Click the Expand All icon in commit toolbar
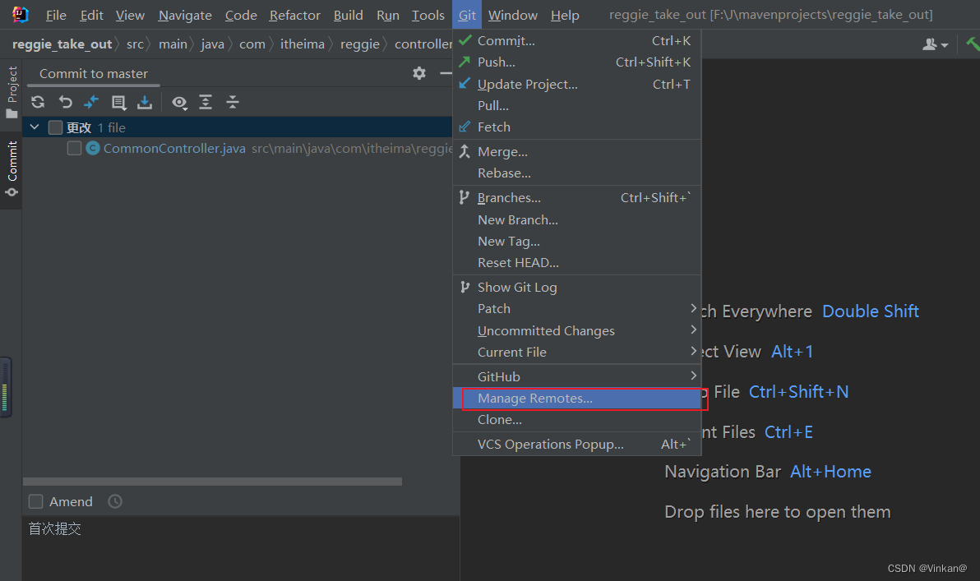Screen dimensions: 980x581 pos(206,102)
